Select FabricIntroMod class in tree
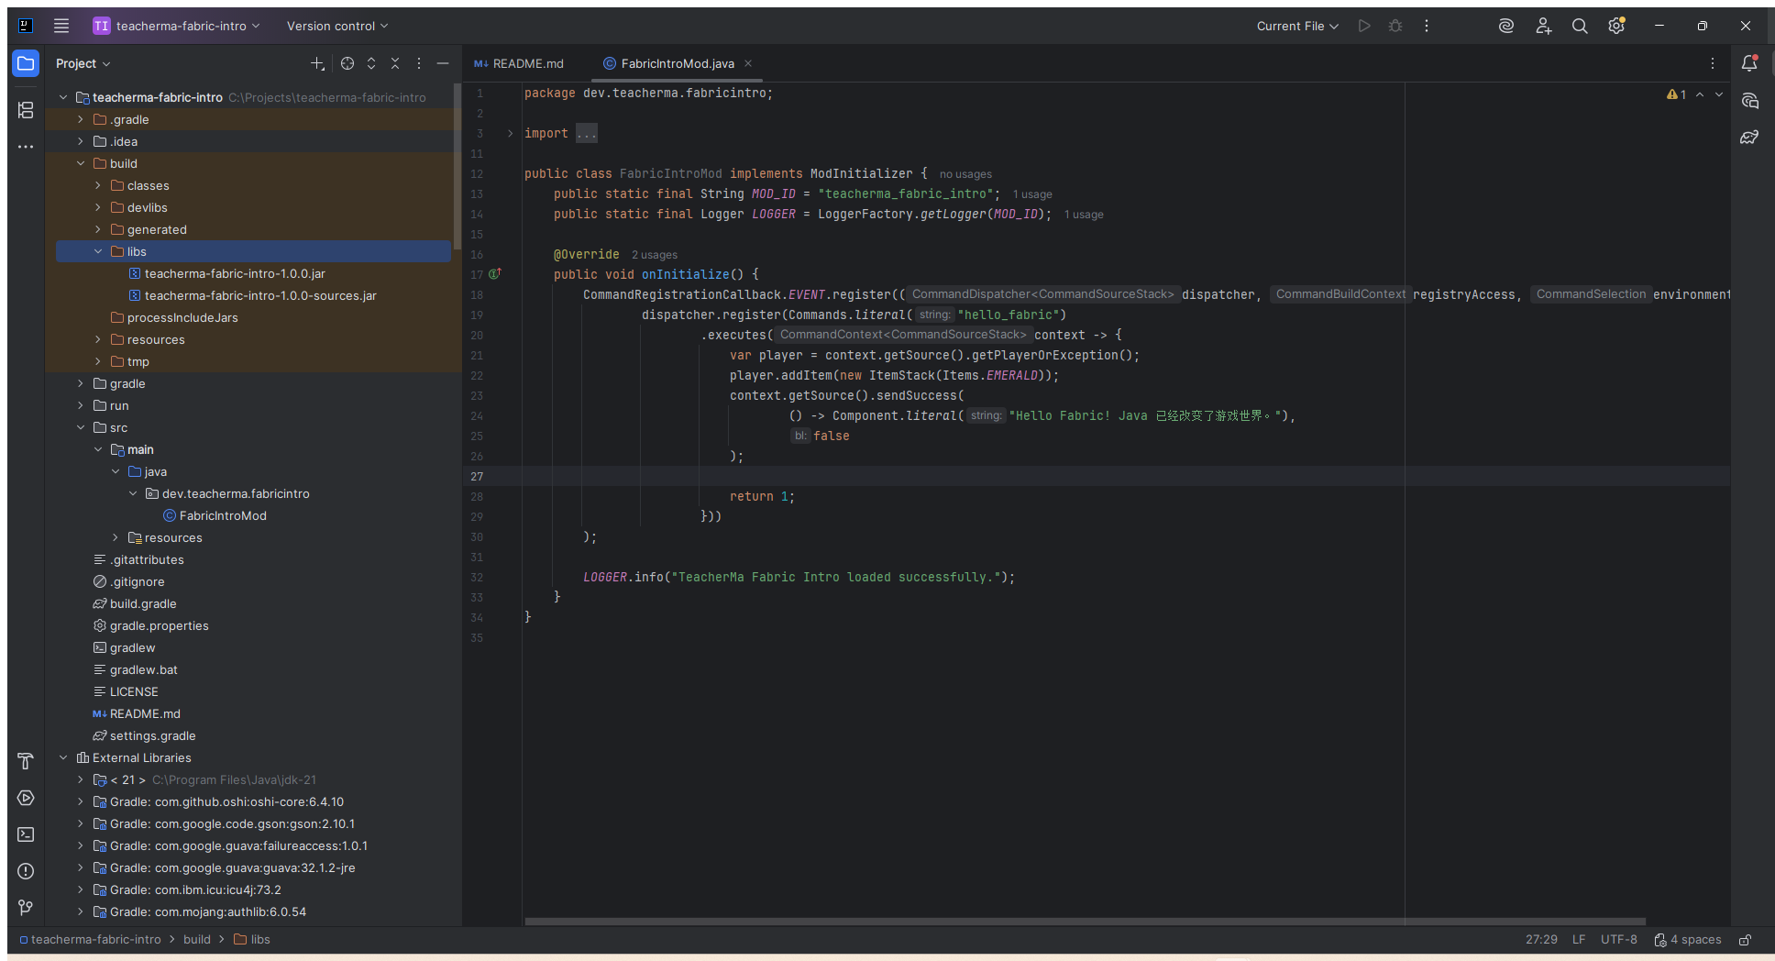The height and width of the screenshot is (961, 1775). [x=223, y=515]
